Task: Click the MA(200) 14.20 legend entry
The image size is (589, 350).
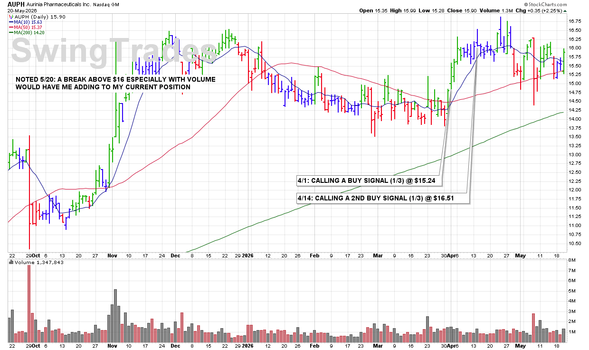Action: pyautogui.click(x=28, y=32)
